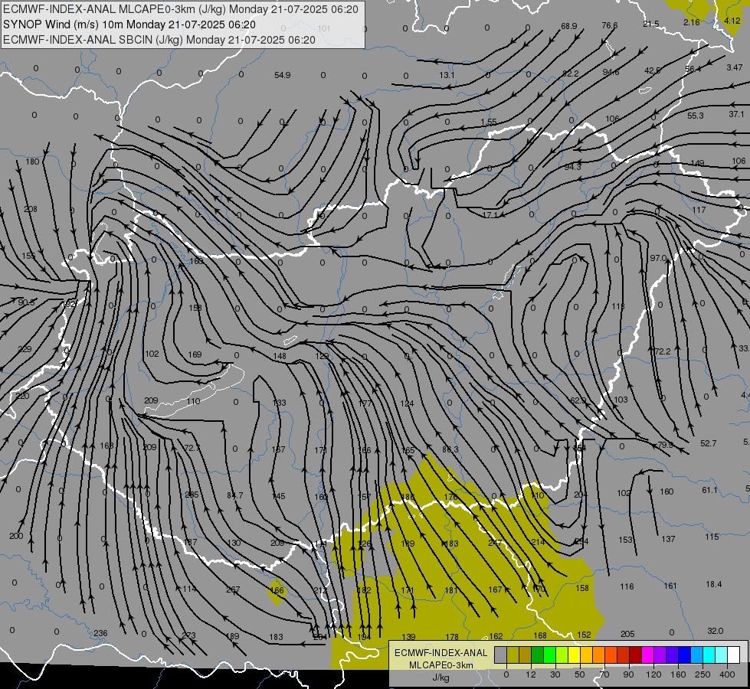This screenshot has width=750, height=689.
Task: Click the 17.1 value on the map
Action: point(490,215)
